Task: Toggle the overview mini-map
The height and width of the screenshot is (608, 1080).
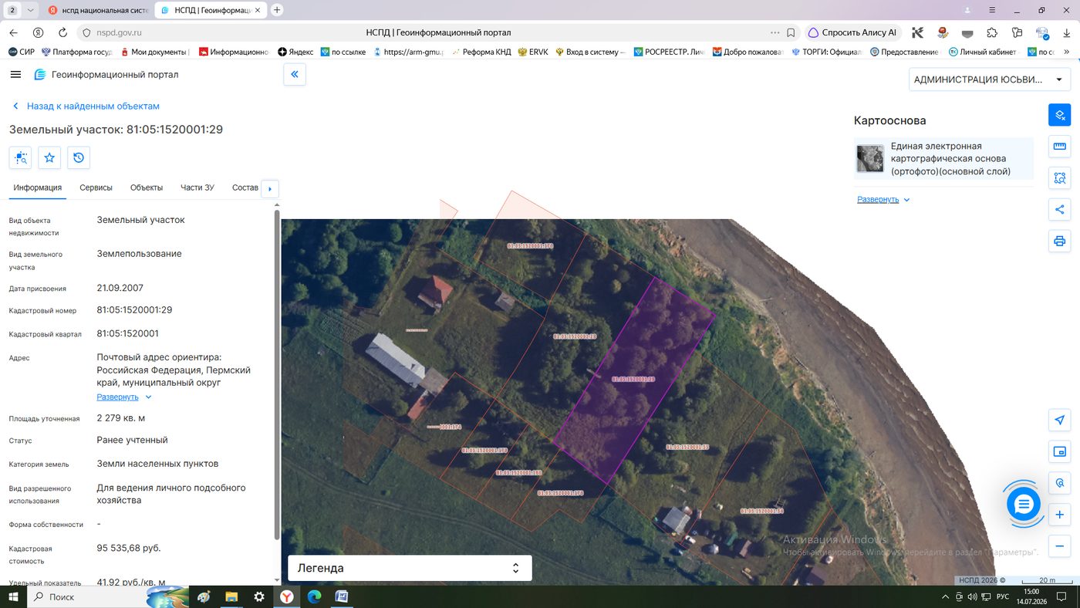Action: pyautogui.click(x=1060, y=451)
